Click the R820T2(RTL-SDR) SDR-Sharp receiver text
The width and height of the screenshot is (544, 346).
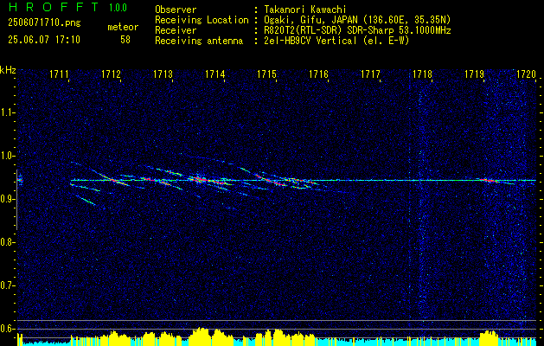(x=357, y=30)
